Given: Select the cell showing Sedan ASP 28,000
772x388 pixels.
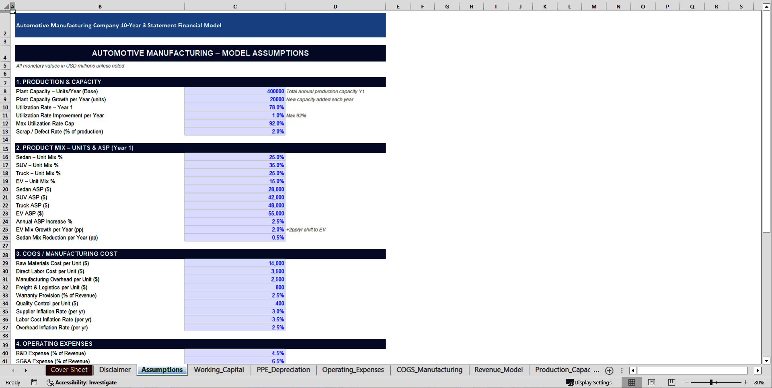Looking at the screenshot, I should [235, 189].
